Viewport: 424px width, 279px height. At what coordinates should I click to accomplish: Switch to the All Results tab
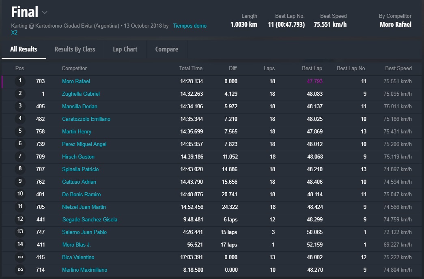(24, 49)
